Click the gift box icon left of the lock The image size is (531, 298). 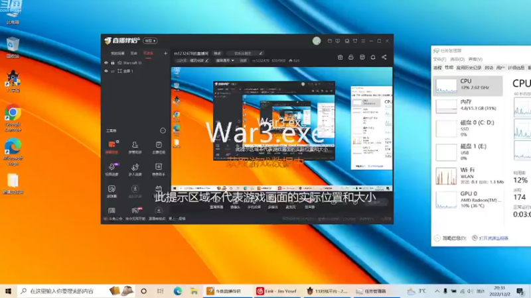point(340,57)
